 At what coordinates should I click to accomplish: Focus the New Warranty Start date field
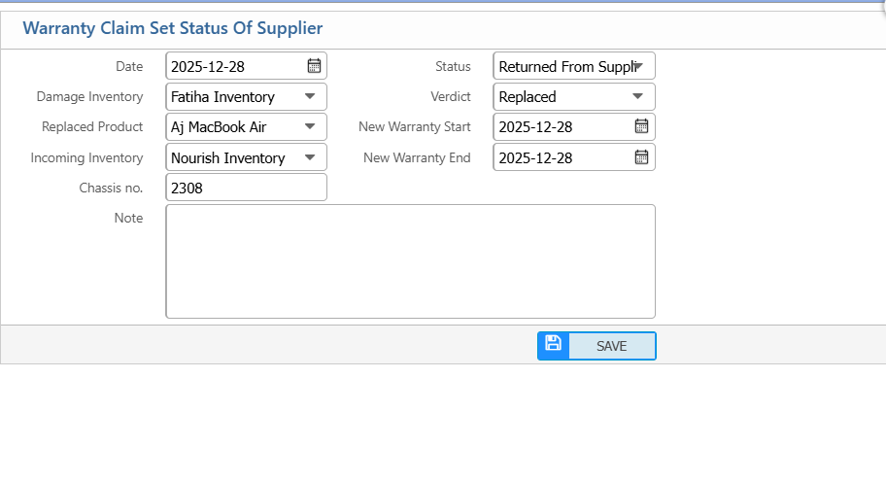[x=562, y=126]
